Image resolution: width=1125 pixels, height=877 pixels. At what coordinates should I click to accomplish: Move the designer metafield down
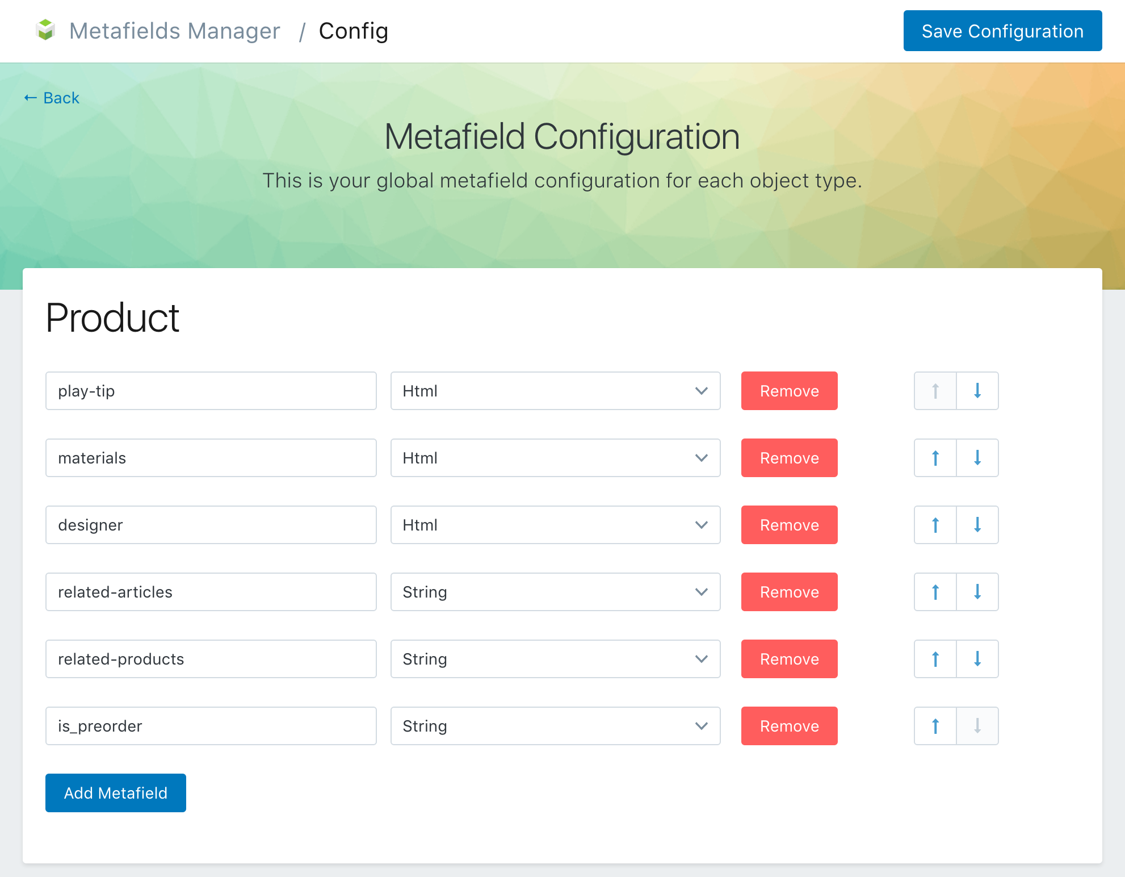(977, 525)
